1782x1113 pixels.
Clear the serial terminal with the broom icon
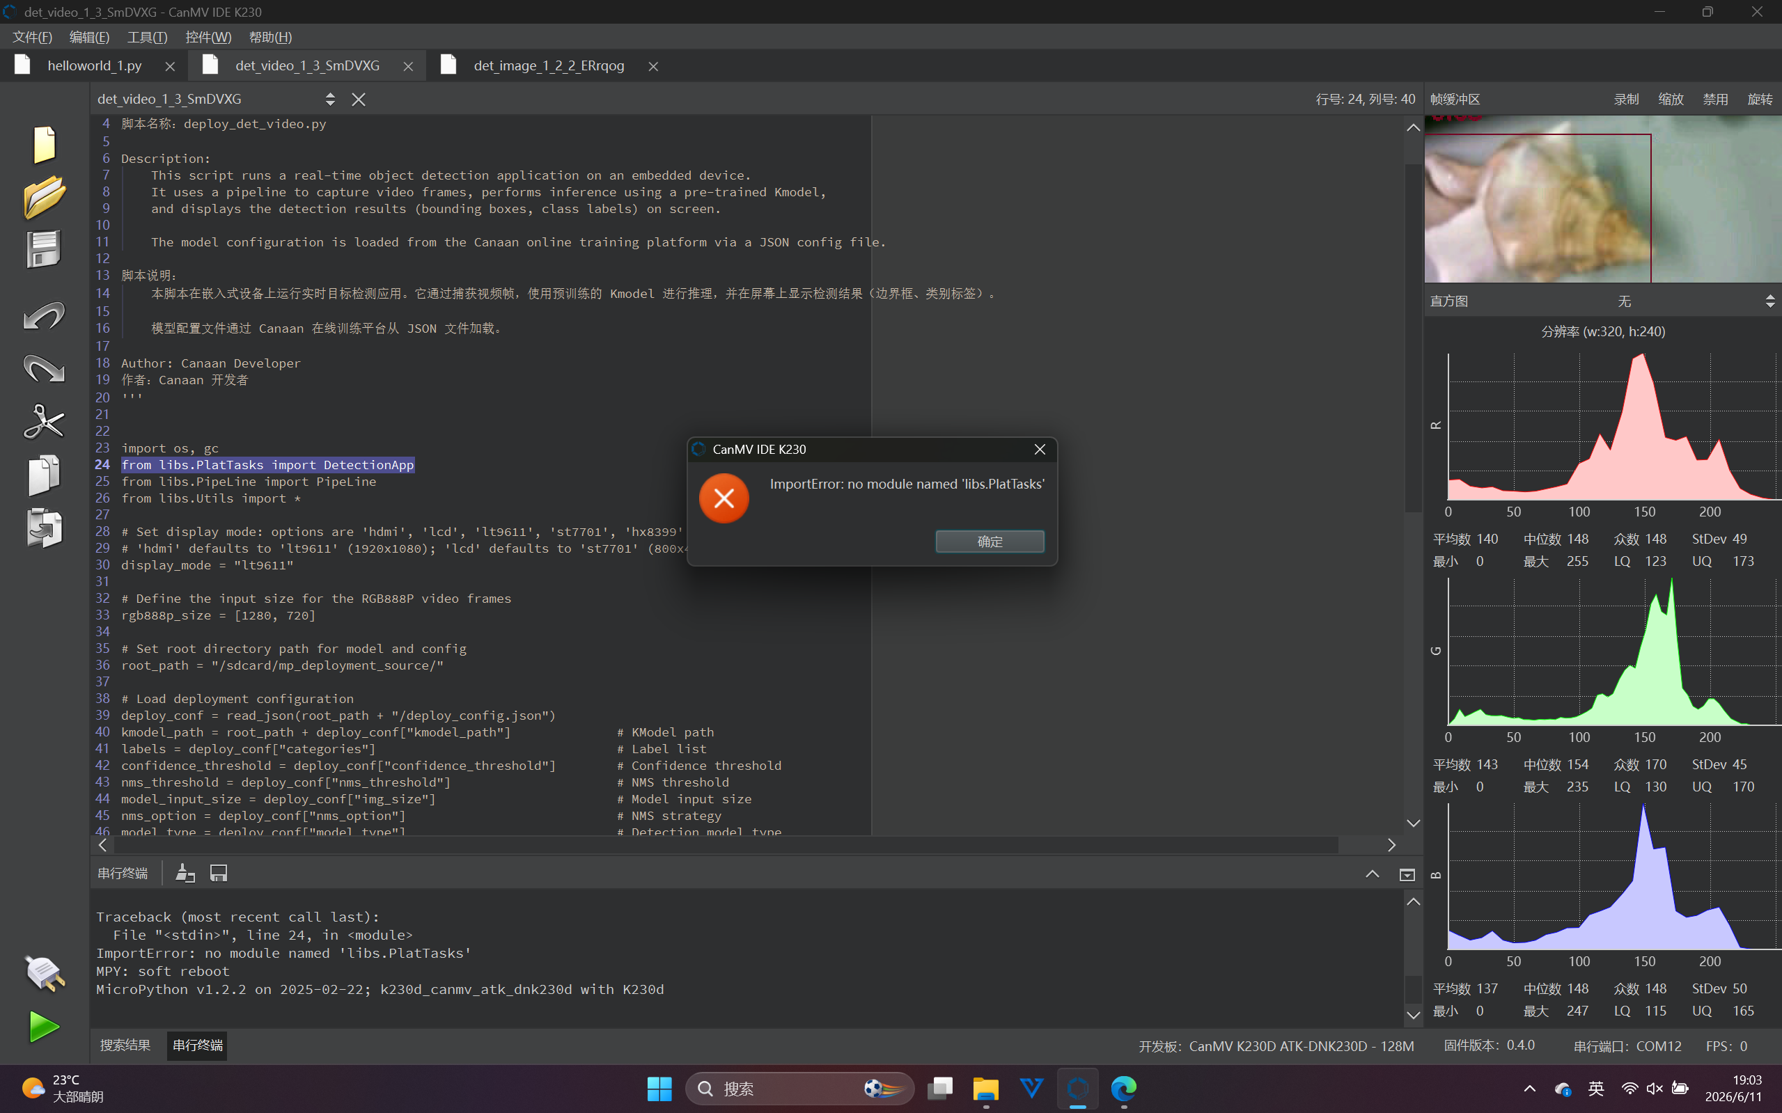(x=185, y=873)
